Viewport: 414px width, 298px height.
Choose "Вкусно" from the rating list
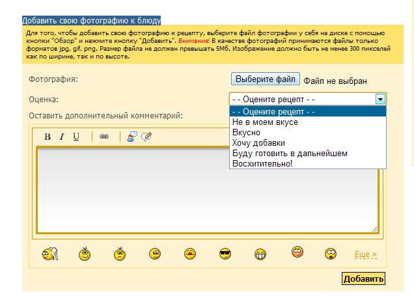(246, 133)
